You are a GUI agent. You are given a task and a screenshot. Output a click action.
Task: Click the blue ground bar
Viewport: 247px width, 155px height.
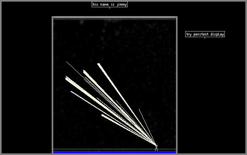[115, 152]
